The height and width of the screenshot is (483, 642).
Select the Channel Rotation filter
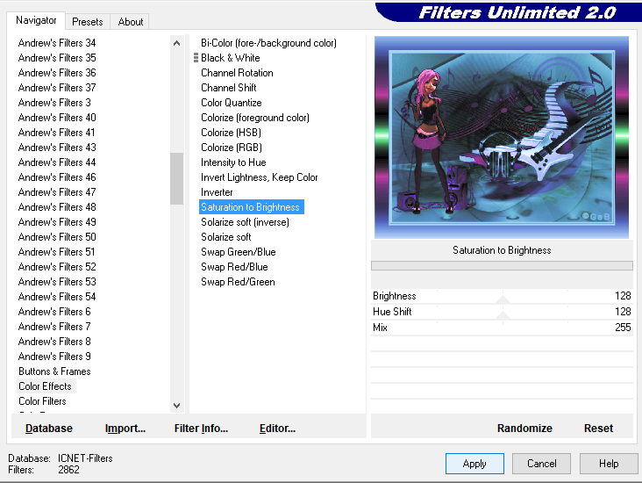(x=237, y=73)
